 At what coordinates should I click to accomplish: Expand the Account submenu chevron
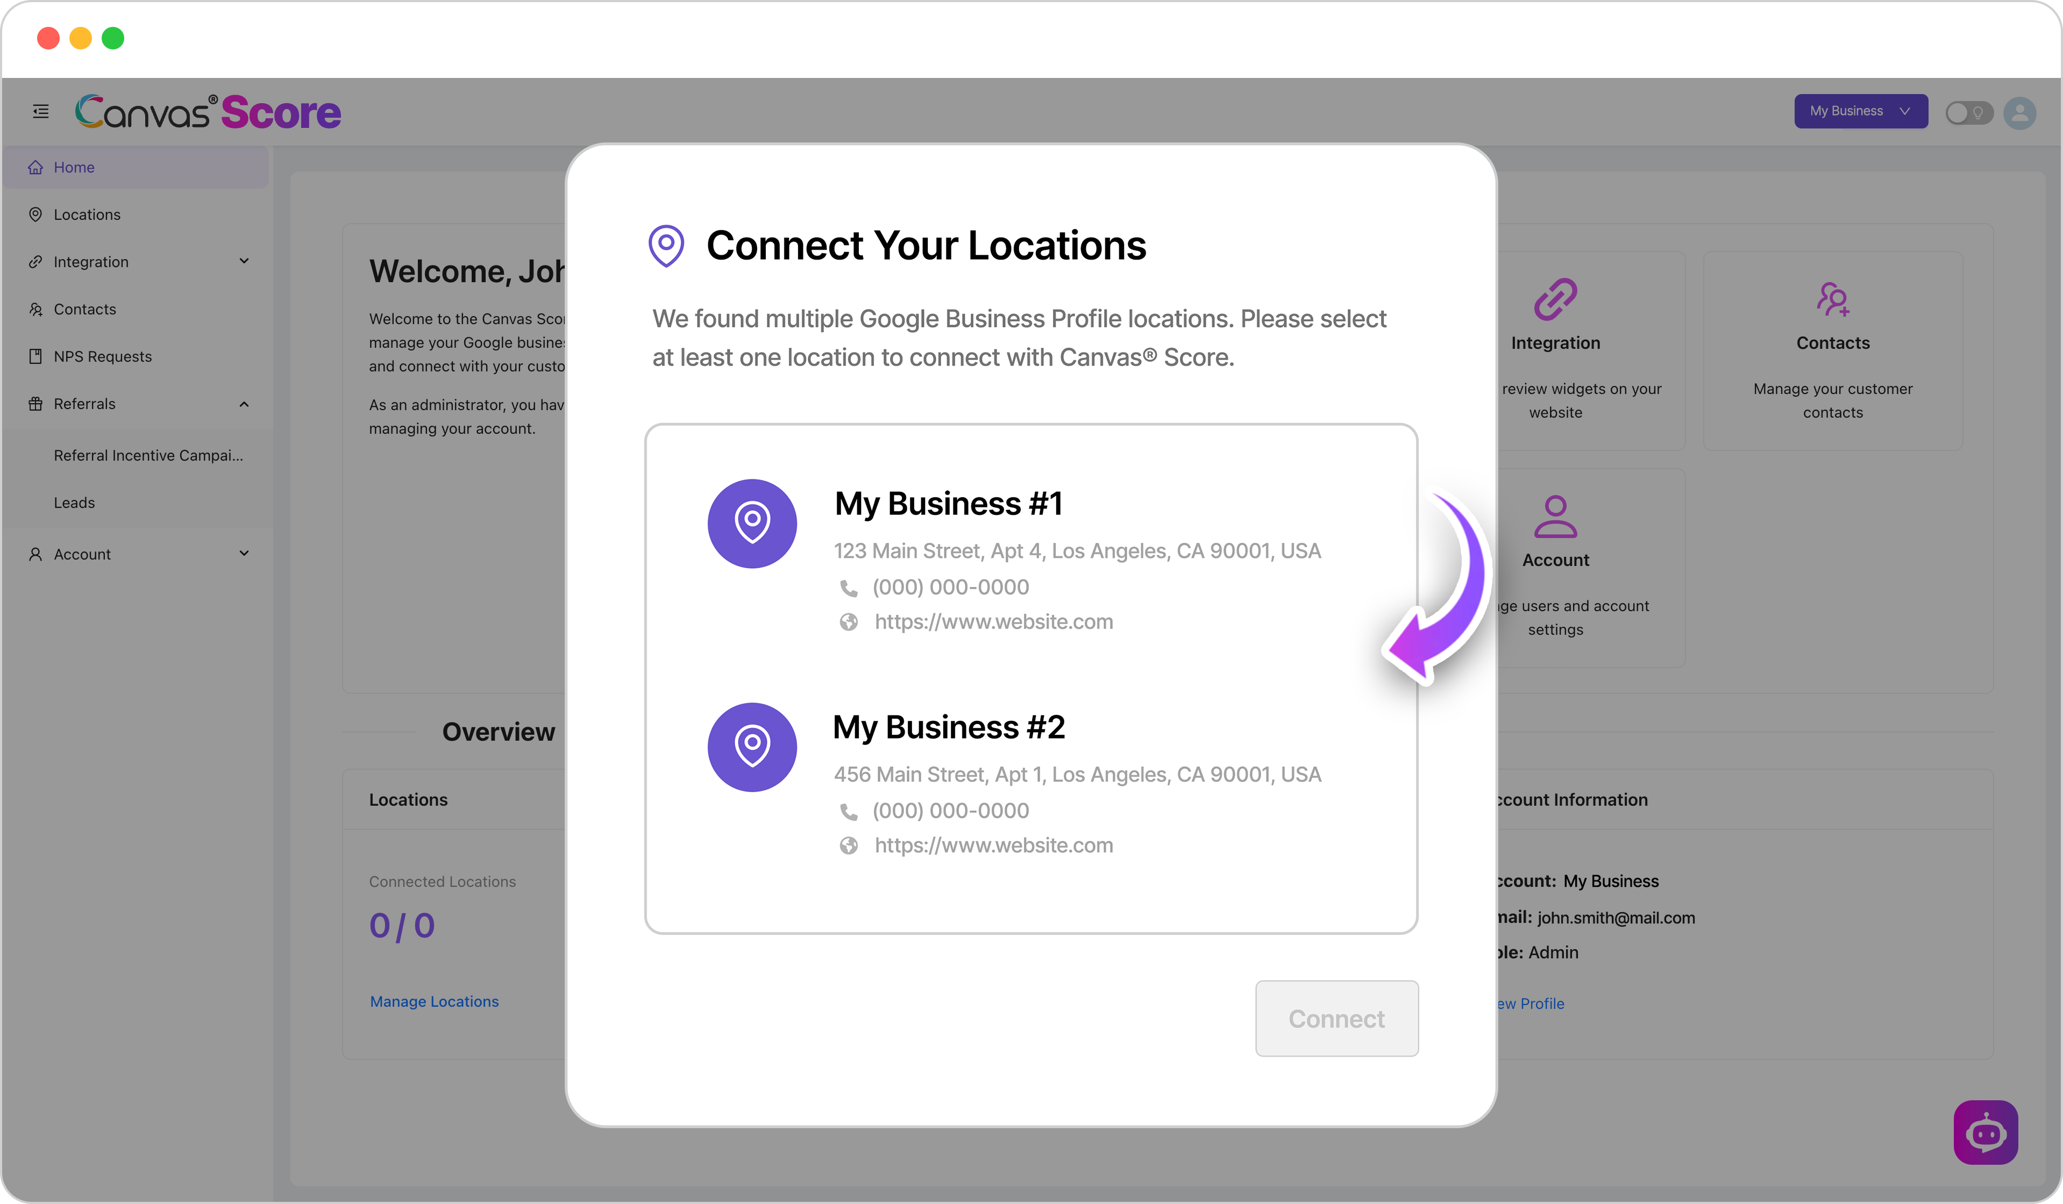coord(244,554)
